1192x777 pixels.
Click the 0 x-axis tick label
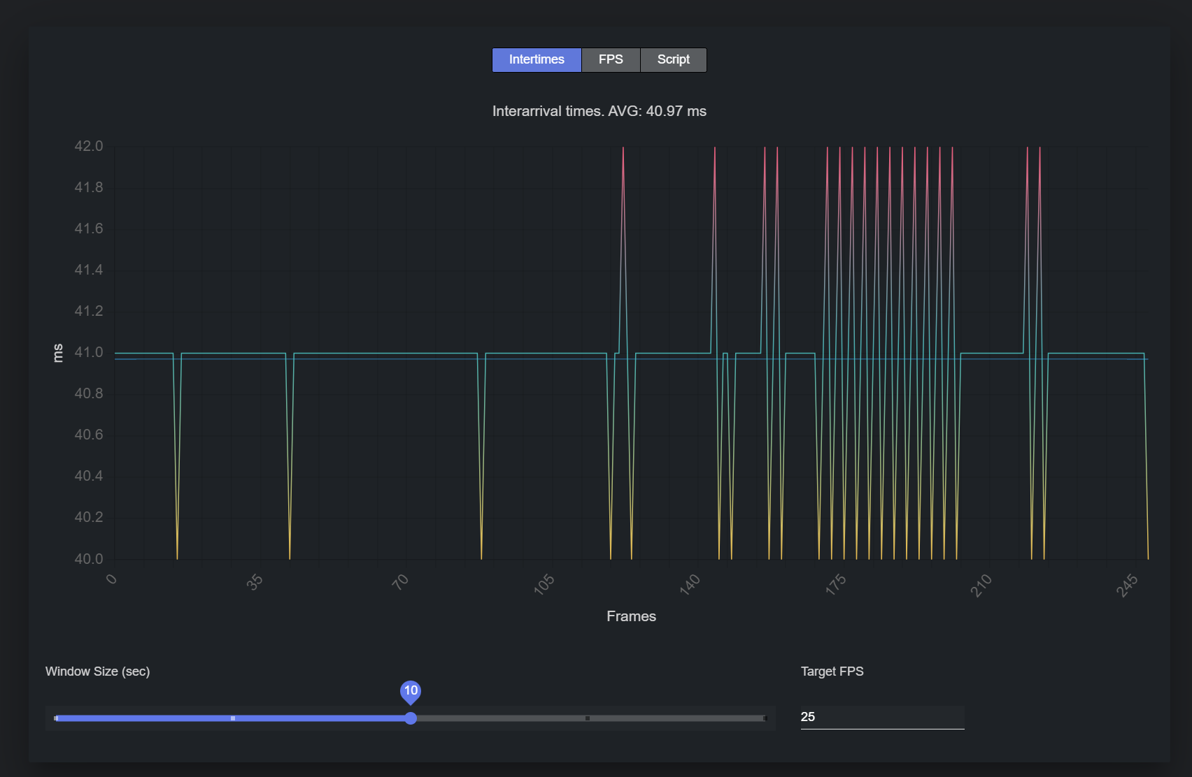[x=111, y=579]
